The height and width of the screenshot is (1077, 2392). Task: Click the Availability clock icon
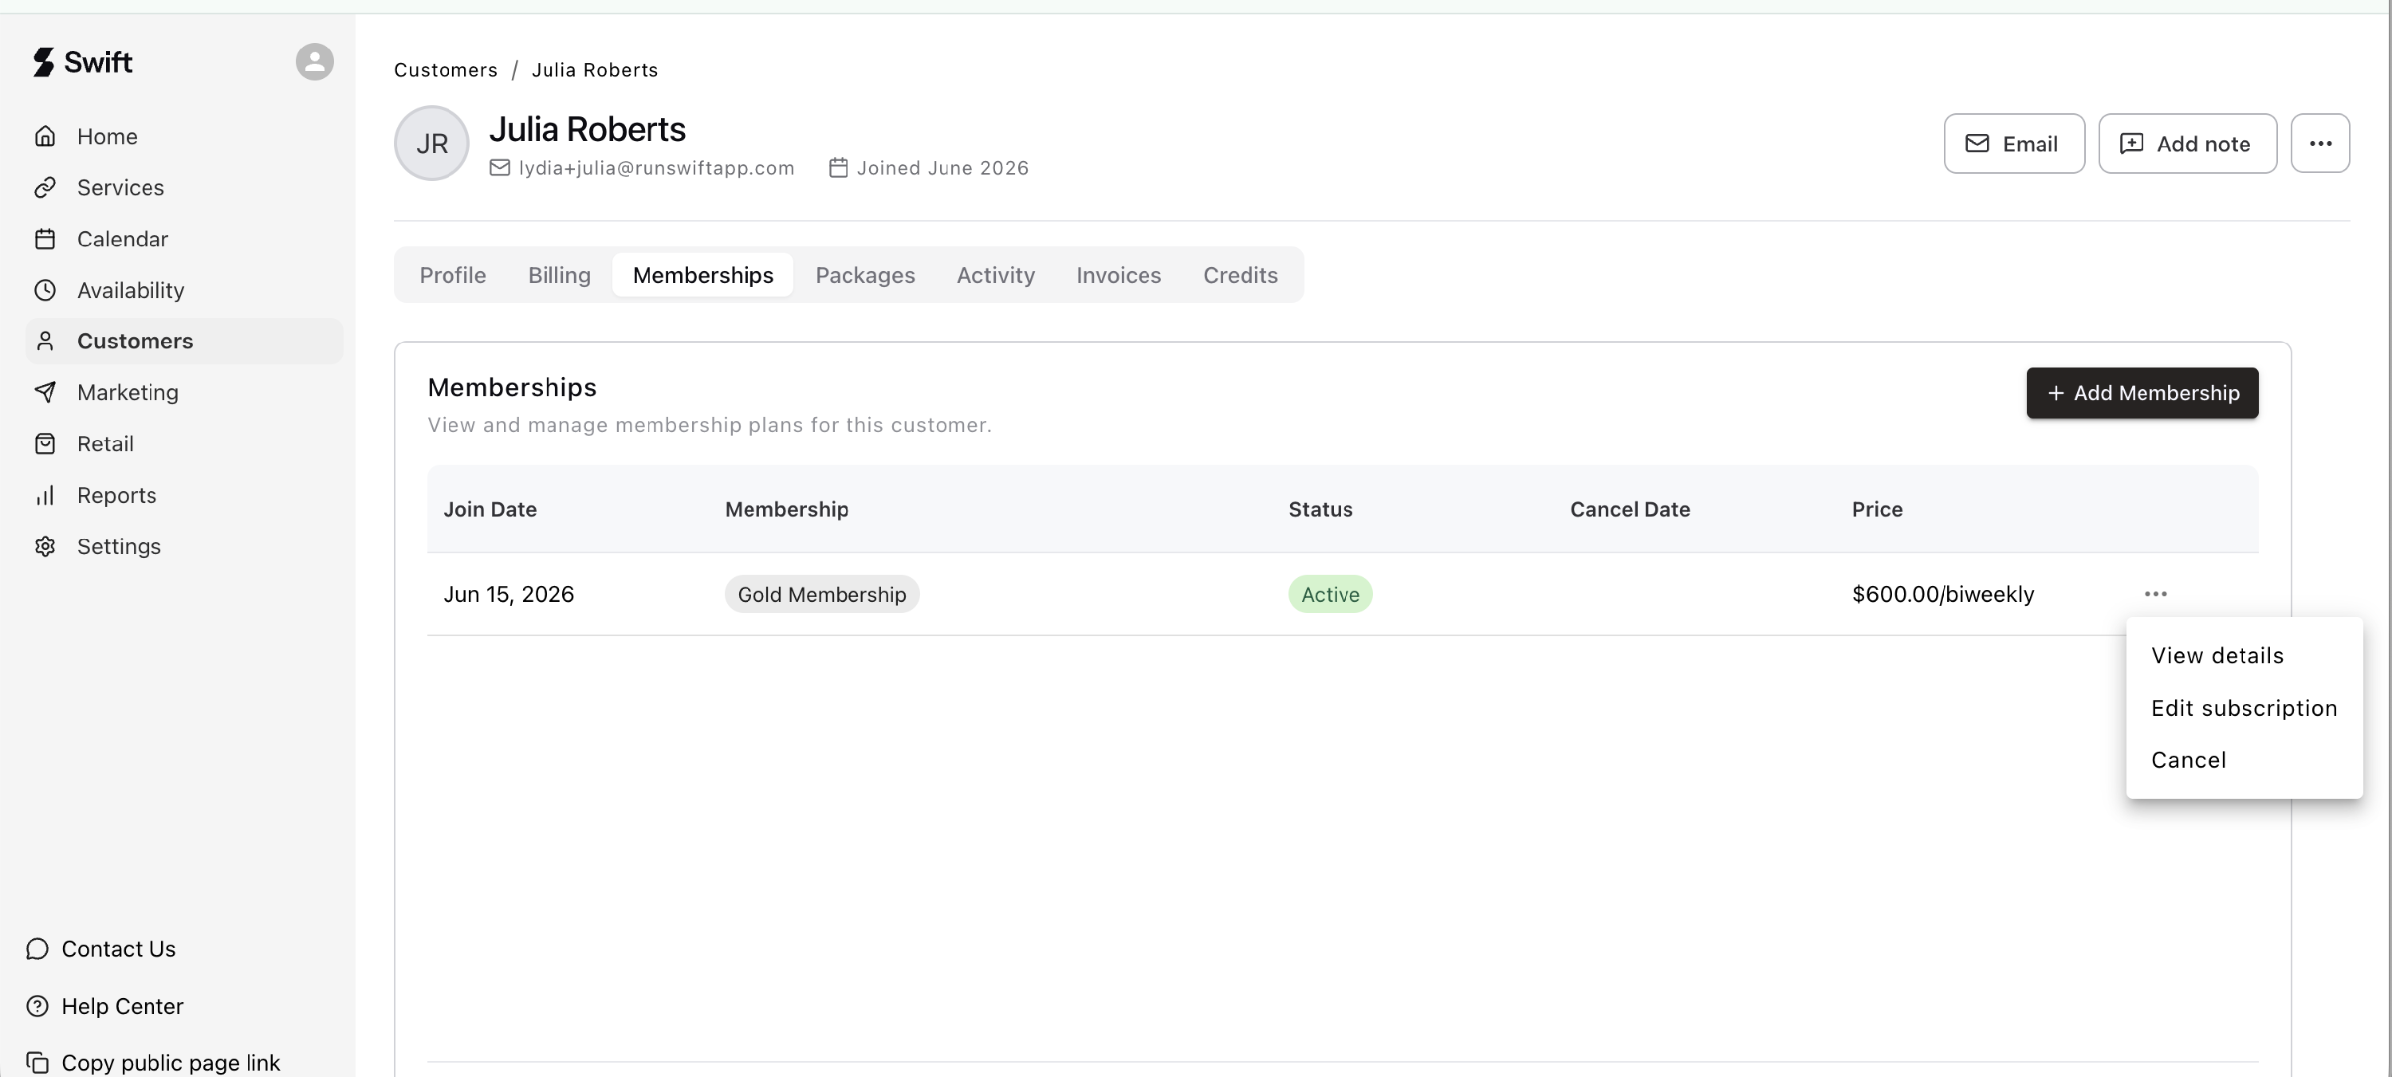45,289
